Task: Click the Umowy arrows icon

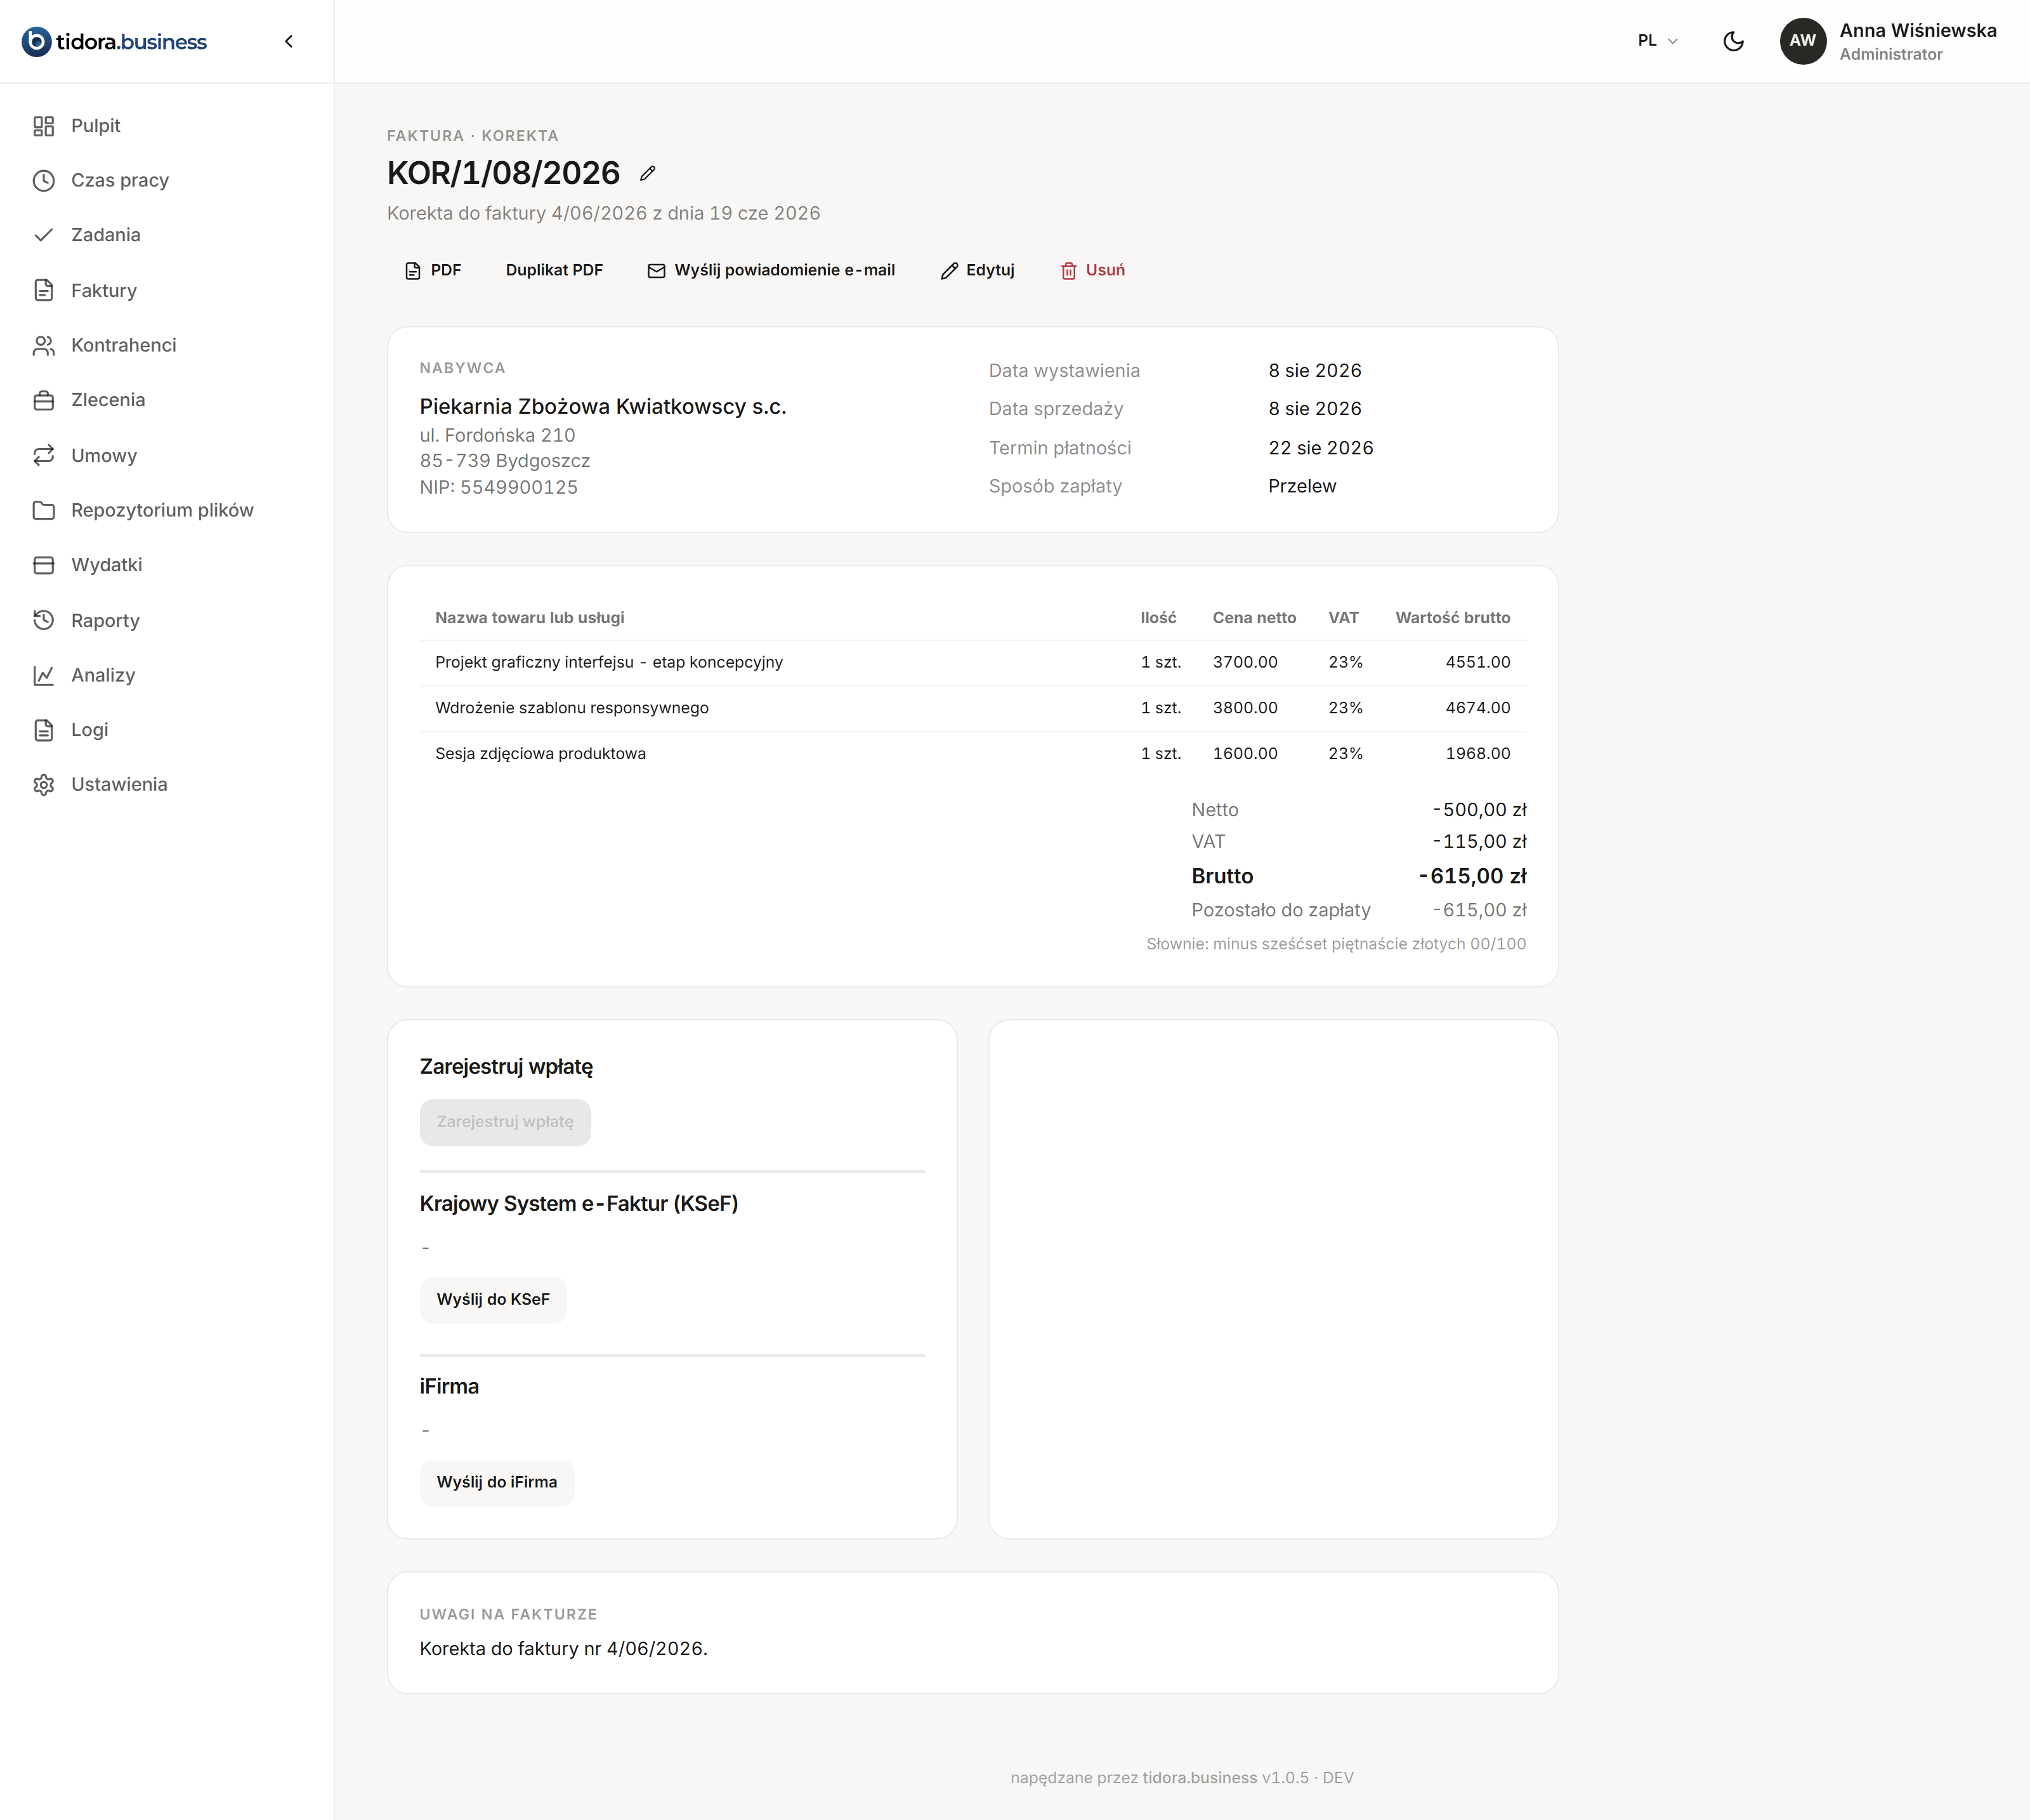Action: pyautogui.click(x=43, y=455)
